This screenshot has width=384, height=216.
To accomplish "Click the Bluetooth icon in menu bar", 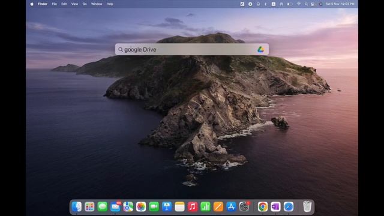I will click(x=266, y=4).
